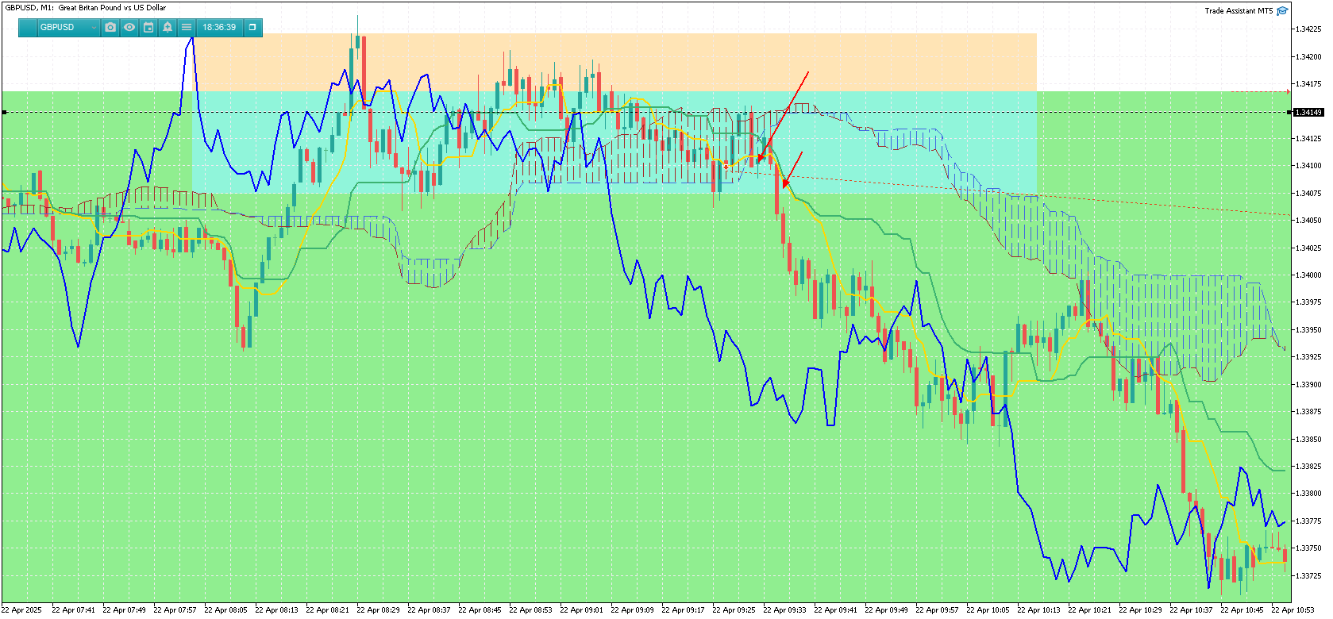Viewport: 1333px width, 619px height.
Task: Select the 1.34149 price level label
Action: (x=1308, y=113)
